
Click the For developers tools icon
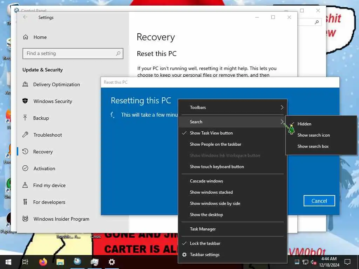[25, 202]
